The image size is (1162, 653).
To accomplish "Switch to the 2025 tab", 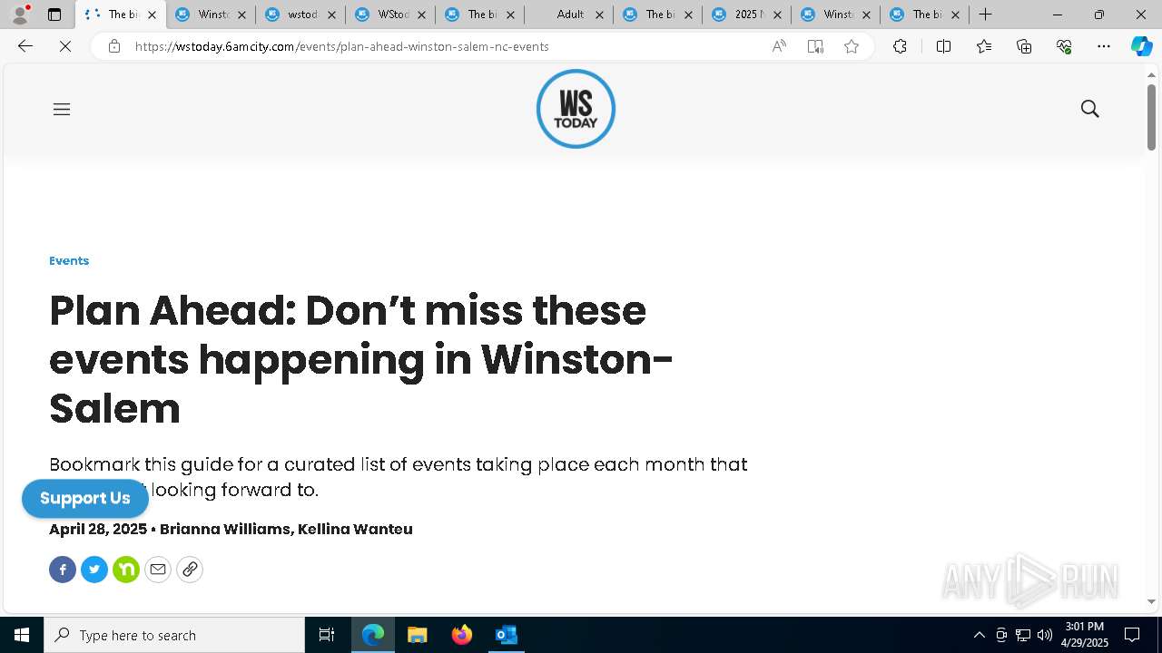I will tap(747, 15).
